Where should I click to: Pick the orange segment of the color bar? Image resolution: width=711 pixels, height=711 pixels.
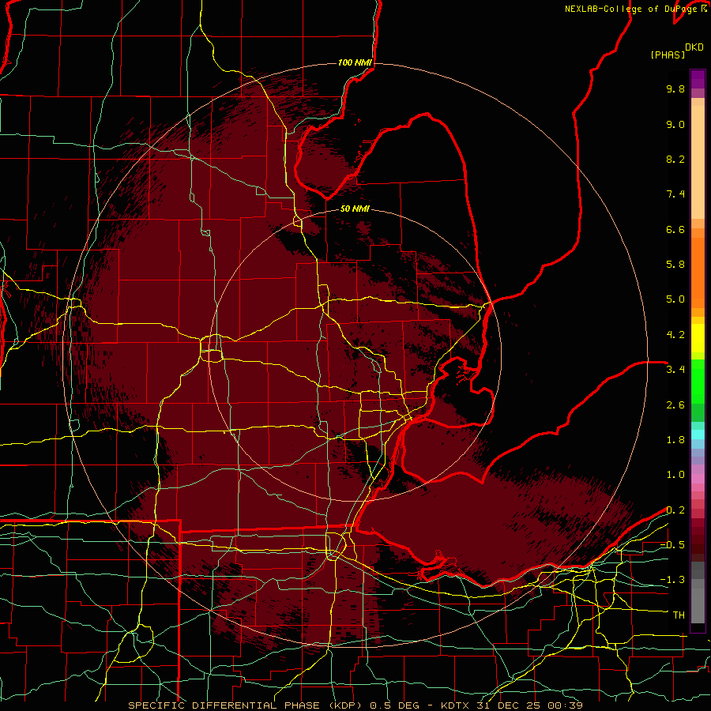(698, 272)
